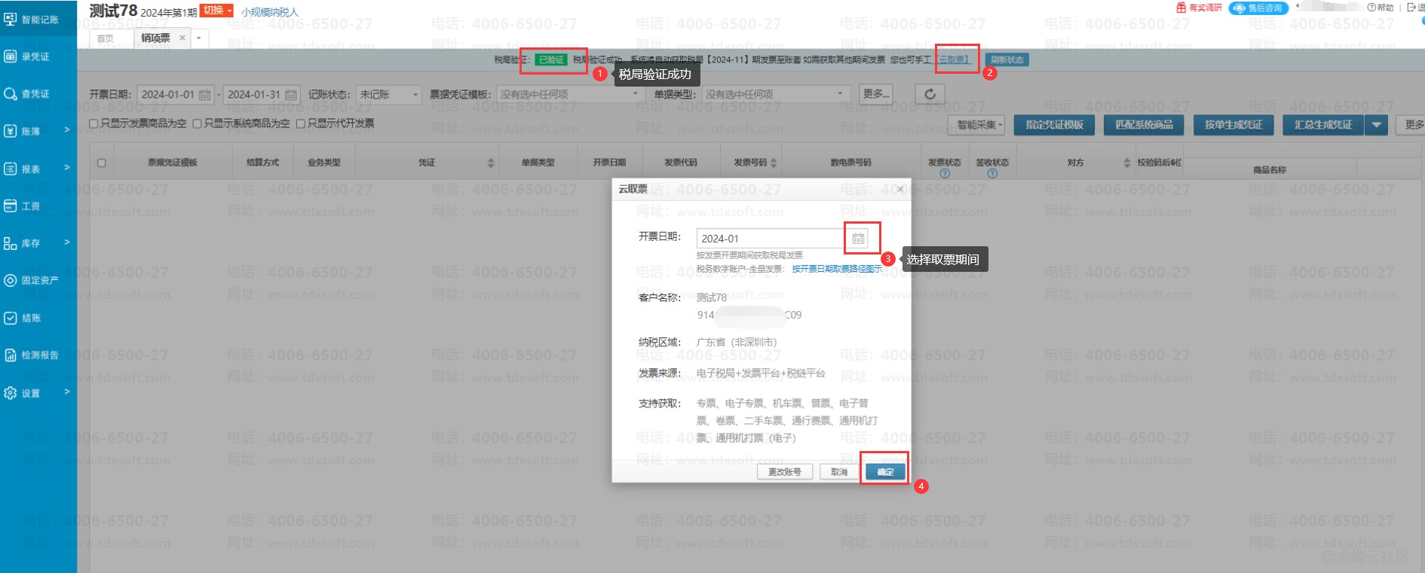Image resolution: width=1425 pixels, height=573 pixels.
Task: Switch to the 首页 tab
Action: click(x=106, y=38)
